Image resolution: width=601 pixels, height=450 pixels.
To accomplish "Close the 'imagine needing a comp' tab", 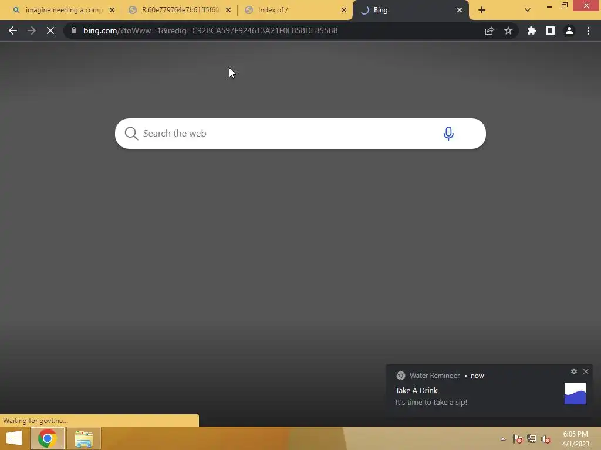I will pos(112,10).
